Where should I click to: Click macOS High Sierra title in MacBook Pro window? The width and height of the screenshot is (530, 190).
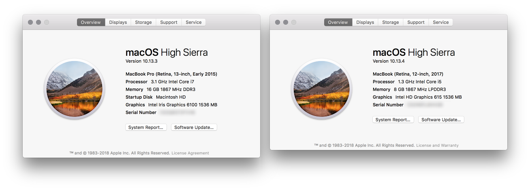click(167, 53)
